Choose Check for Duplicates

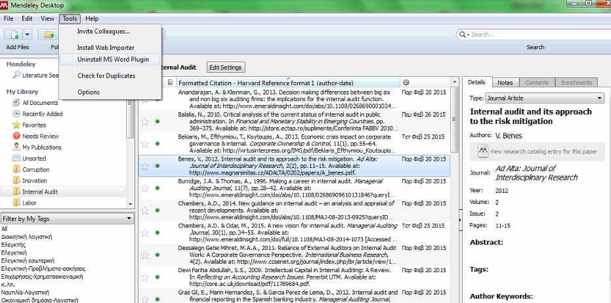click(x=106, y=75)
